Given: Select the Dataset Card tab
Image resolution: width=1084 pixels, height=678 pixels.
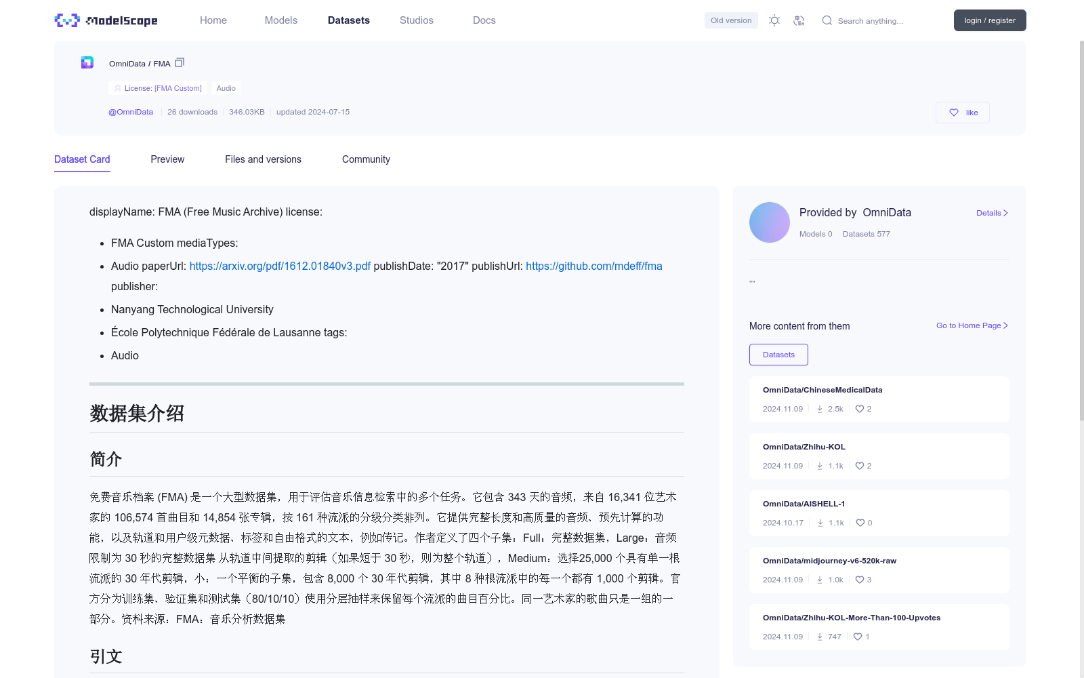Looking at the screenshot, I should (82, 159).
